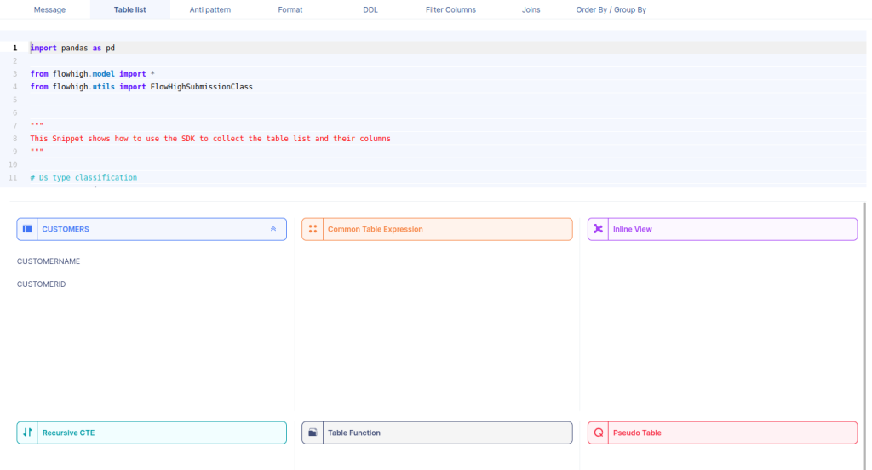This screenshot has height=470, width=872.
Task: Open the Filter Columns tab
Action: [450, 9]
